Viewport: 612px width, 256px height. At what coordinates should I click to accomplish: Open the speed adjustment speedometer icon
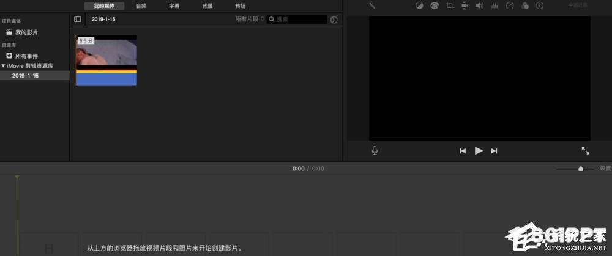510,5
